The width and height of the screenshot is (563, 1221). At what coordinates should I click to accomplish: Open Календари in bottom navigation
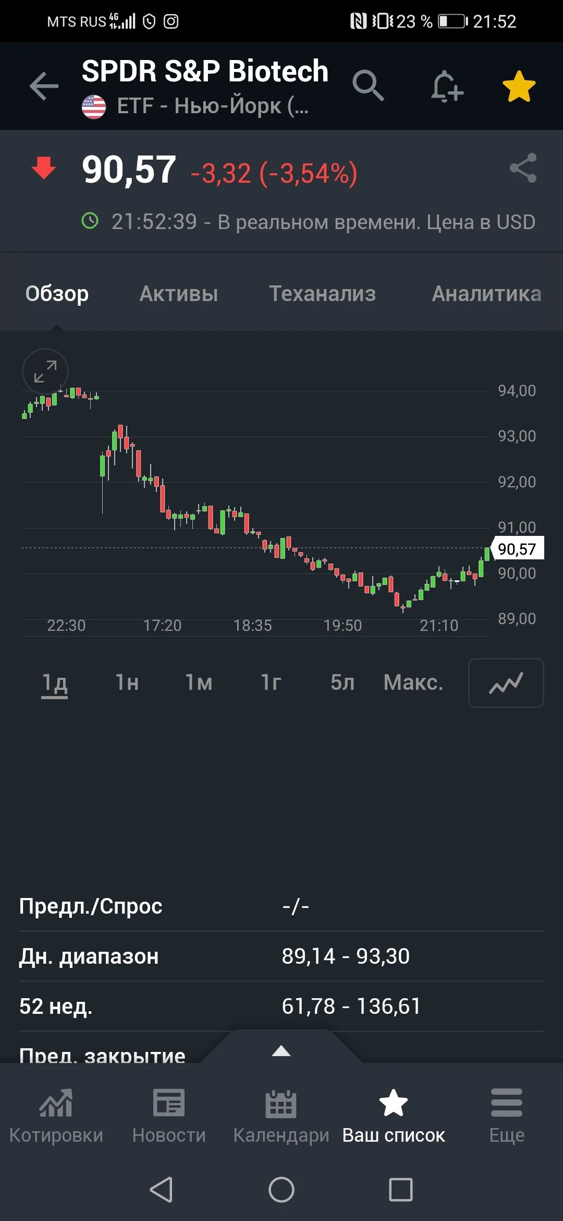[x=281, y=1117]
